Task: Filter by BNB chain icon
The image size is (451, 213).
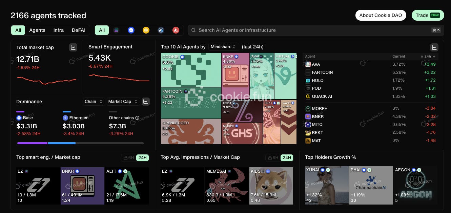Action: tap(146, 30)
